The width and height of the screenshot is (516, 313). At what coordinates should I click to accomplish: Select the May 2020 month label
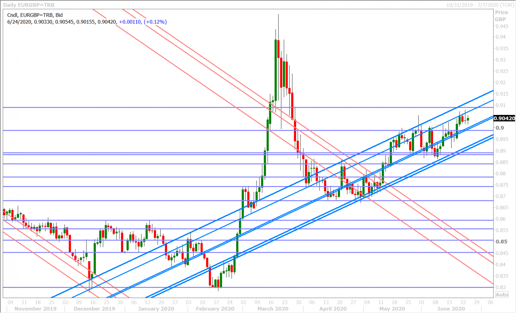392,308
